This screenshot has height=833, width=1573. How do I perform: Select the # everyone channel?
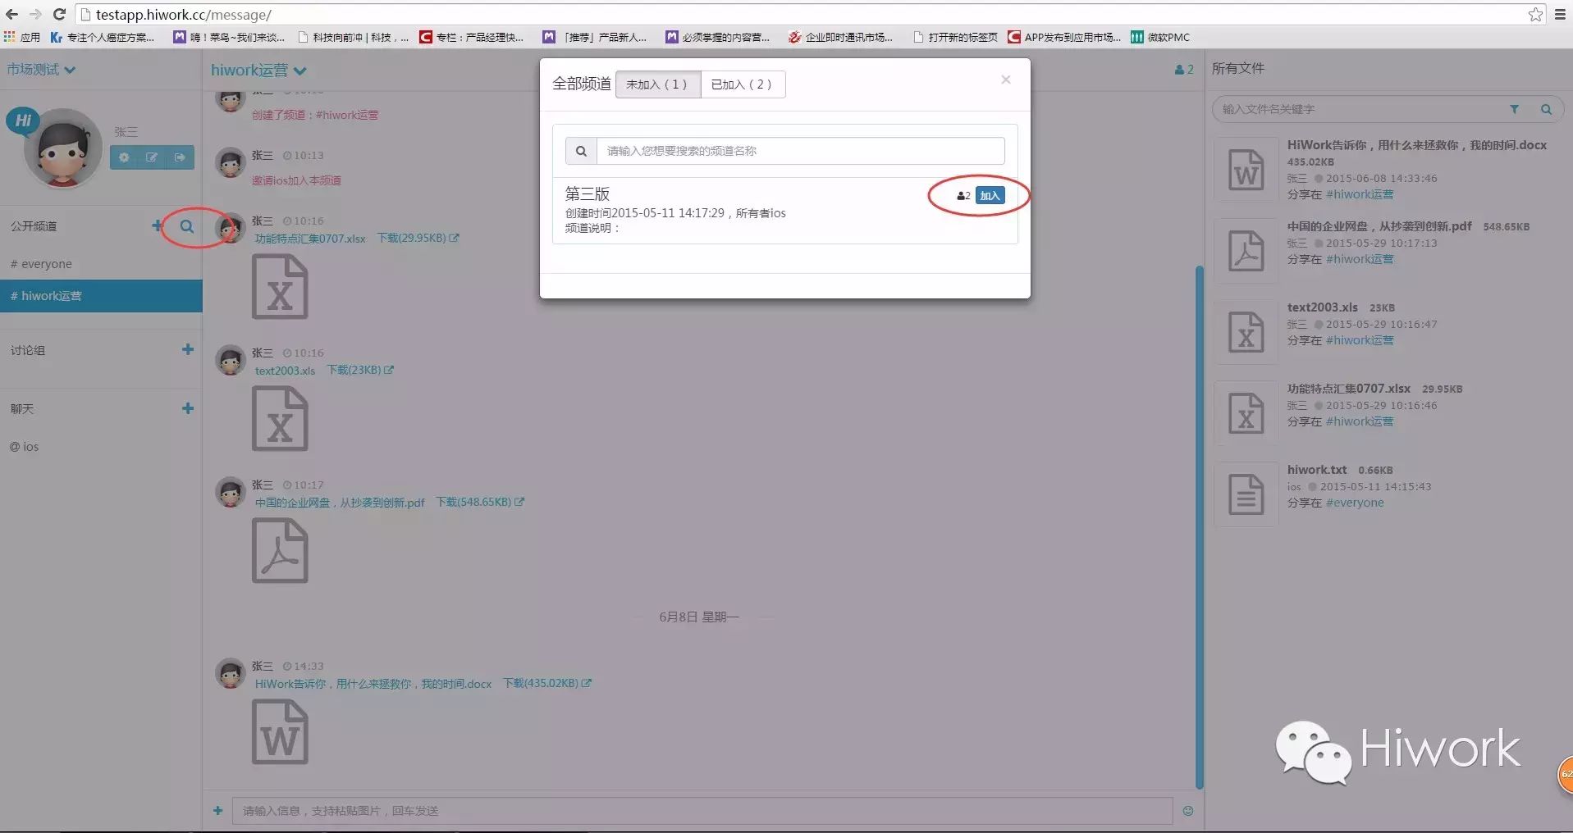pyautogui.click(x=41, y=264)
